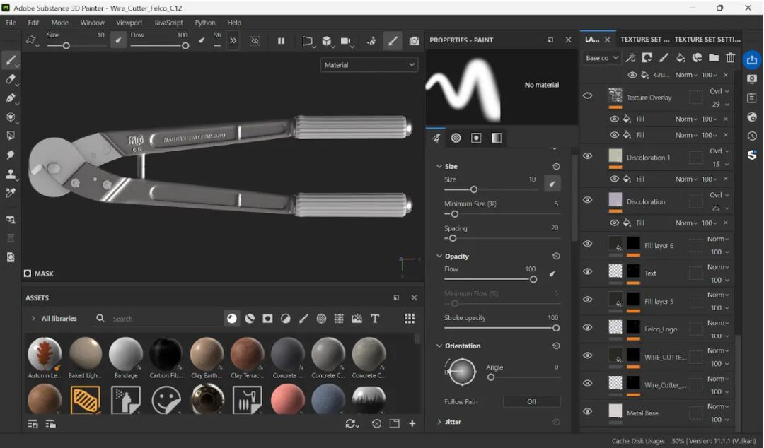
Task: Filter assets by Fonts T icon
Action: pos(375,319)
